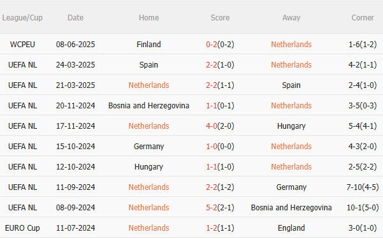Open Bosnia and Herzegovina home team link
The height and width of the screenshot is (239, 383).
pyautogui.click(x=148, y=106)
